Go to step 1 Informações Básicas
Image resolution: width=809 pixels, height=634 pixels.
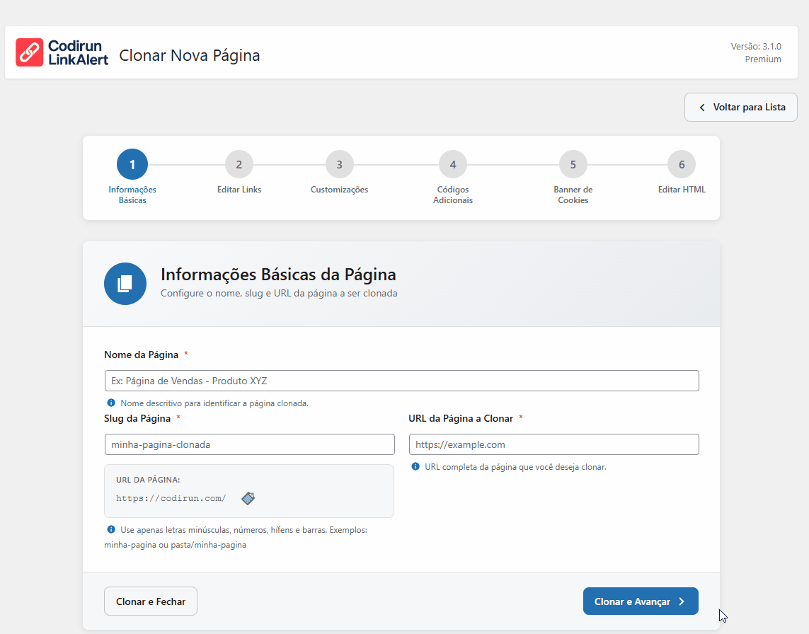pos(132,165)
